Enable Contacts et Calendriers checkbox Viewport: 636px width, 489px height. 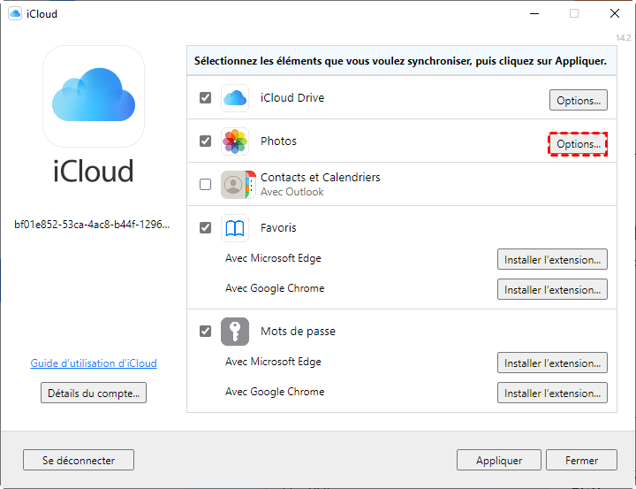(x=206, y=185)
